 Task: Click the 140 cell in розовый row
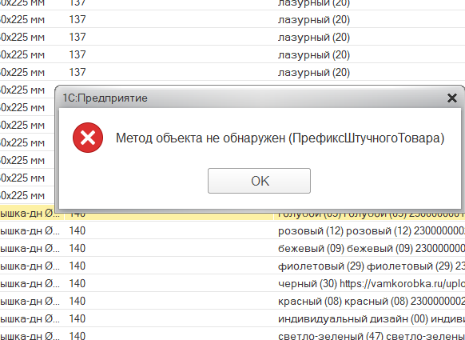77,230
